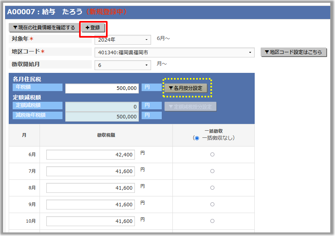This screenshot has width=335, height=236.
Task: Click the 8月 tax amount field
Action: coord(91,188)
